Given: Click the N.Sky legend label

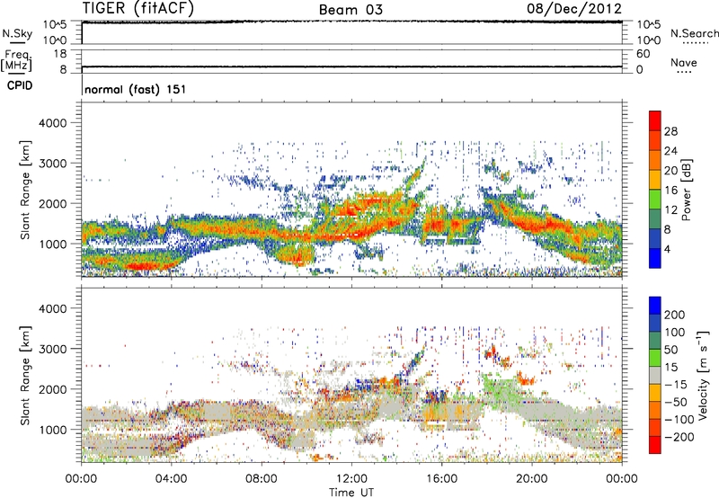Looking at the screenshot, I should click(17, 33).
